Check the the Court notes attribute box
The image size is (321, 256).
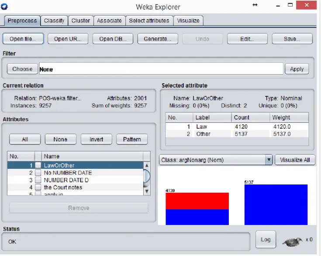[x=38, y=187]
